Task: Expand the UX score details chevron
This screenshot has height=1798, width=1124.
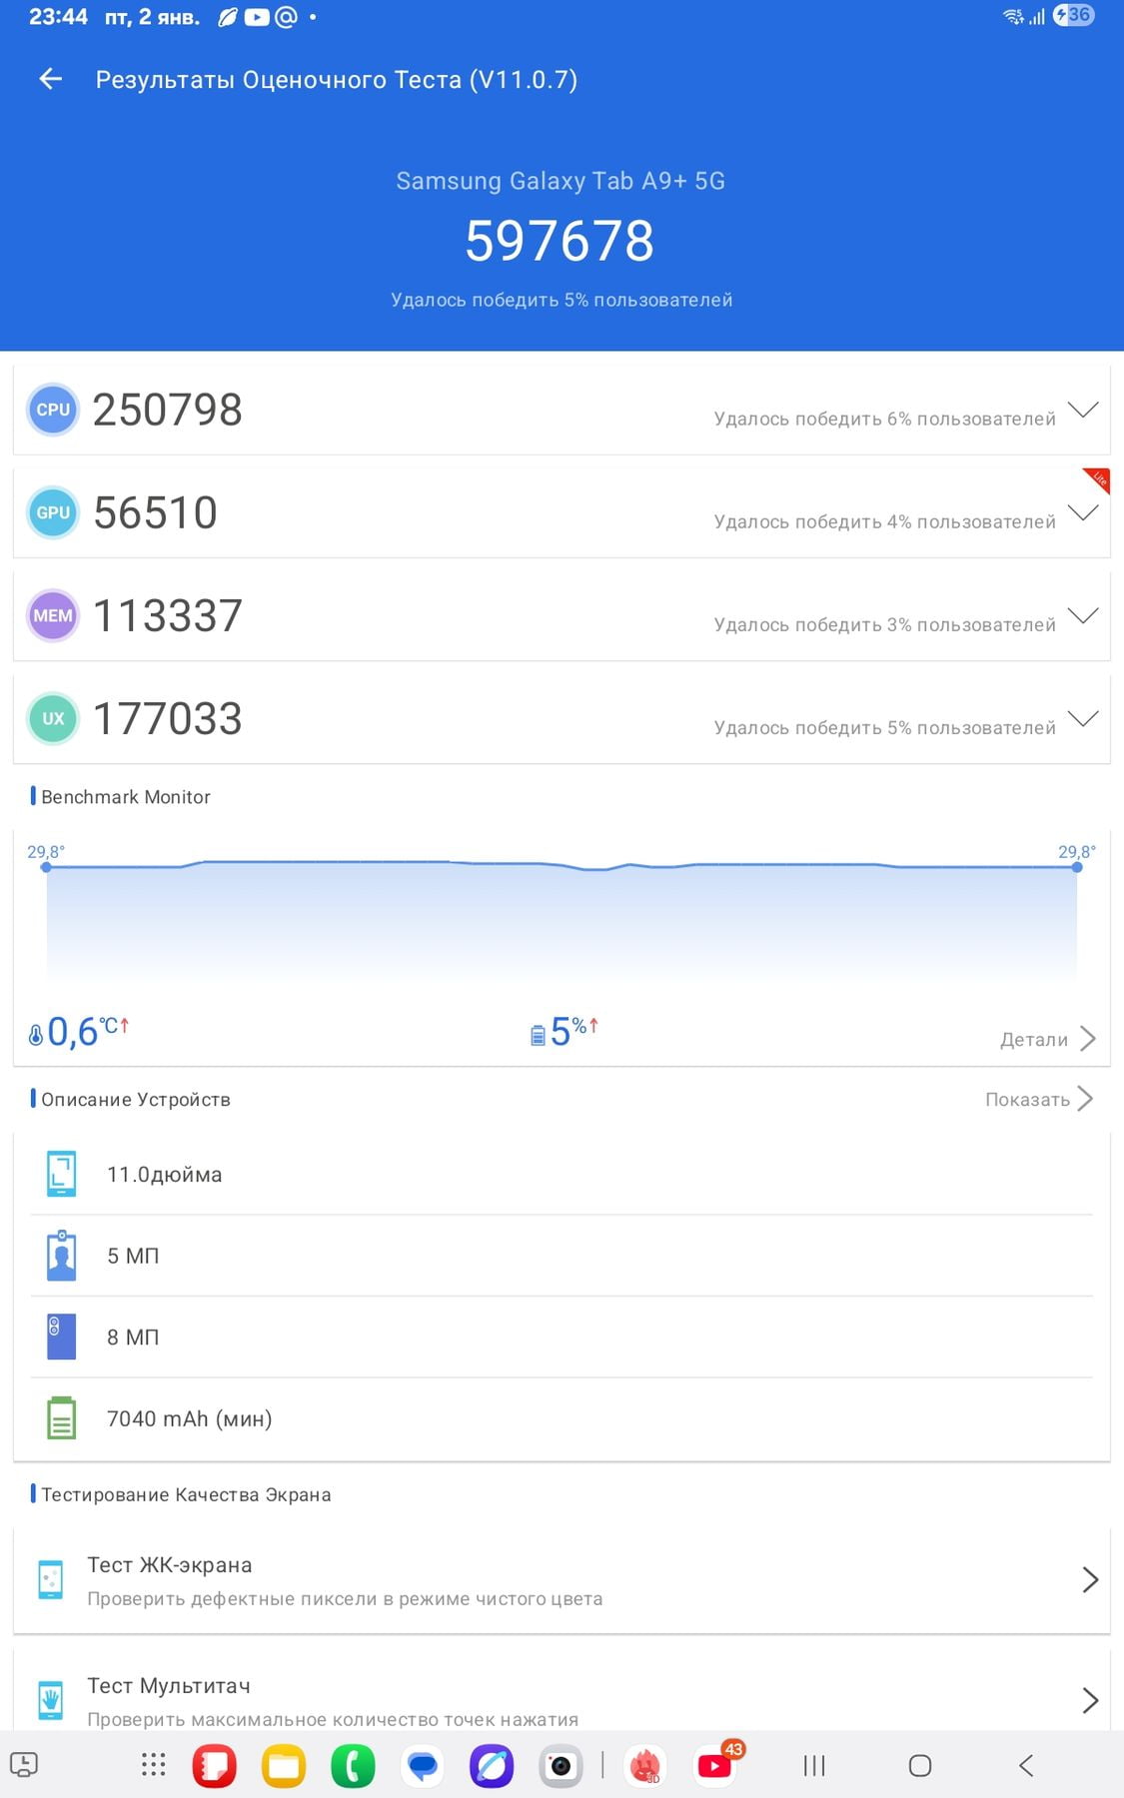Action: tap(1083, 718)
